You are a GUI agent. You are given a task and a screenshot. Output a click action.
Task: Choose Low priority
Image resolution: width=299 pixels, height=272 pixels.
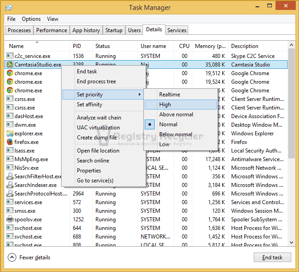tap(180, 144)
